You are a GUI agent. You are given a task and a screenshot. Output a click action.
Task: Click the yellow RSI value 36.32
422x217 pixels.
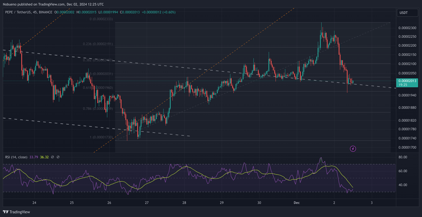click(x=44, y=157)
